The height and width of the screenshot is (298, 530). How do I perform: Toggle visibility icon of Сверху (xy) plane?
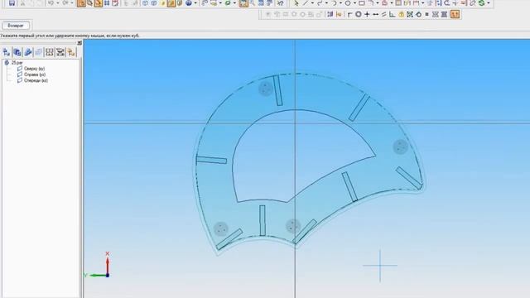20,69
